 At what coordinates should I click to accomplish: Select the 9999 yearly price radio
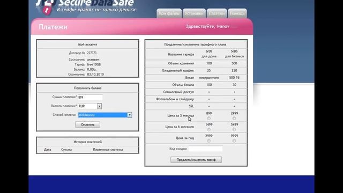click(234, 141)
